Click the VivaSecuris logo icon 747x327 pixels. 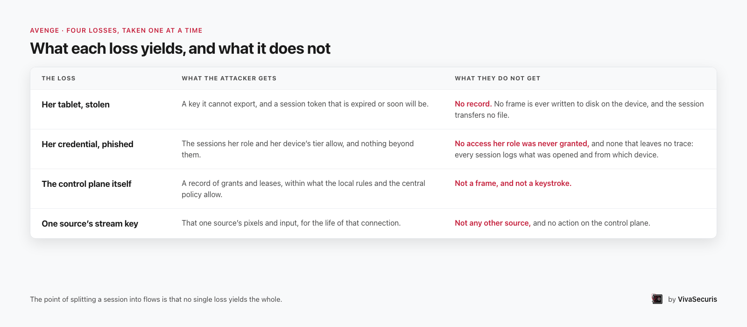(657, 299)
